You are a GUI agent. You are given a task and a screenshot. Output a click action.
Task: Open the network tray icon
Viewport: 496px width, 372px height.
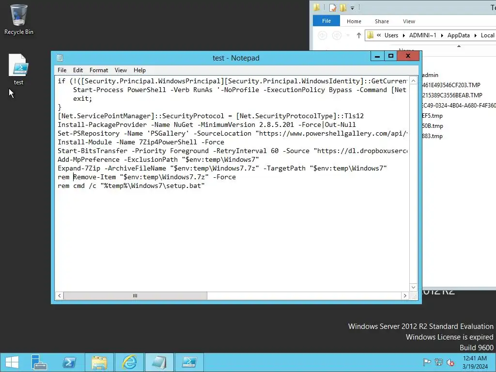click(x=439, y=362)
